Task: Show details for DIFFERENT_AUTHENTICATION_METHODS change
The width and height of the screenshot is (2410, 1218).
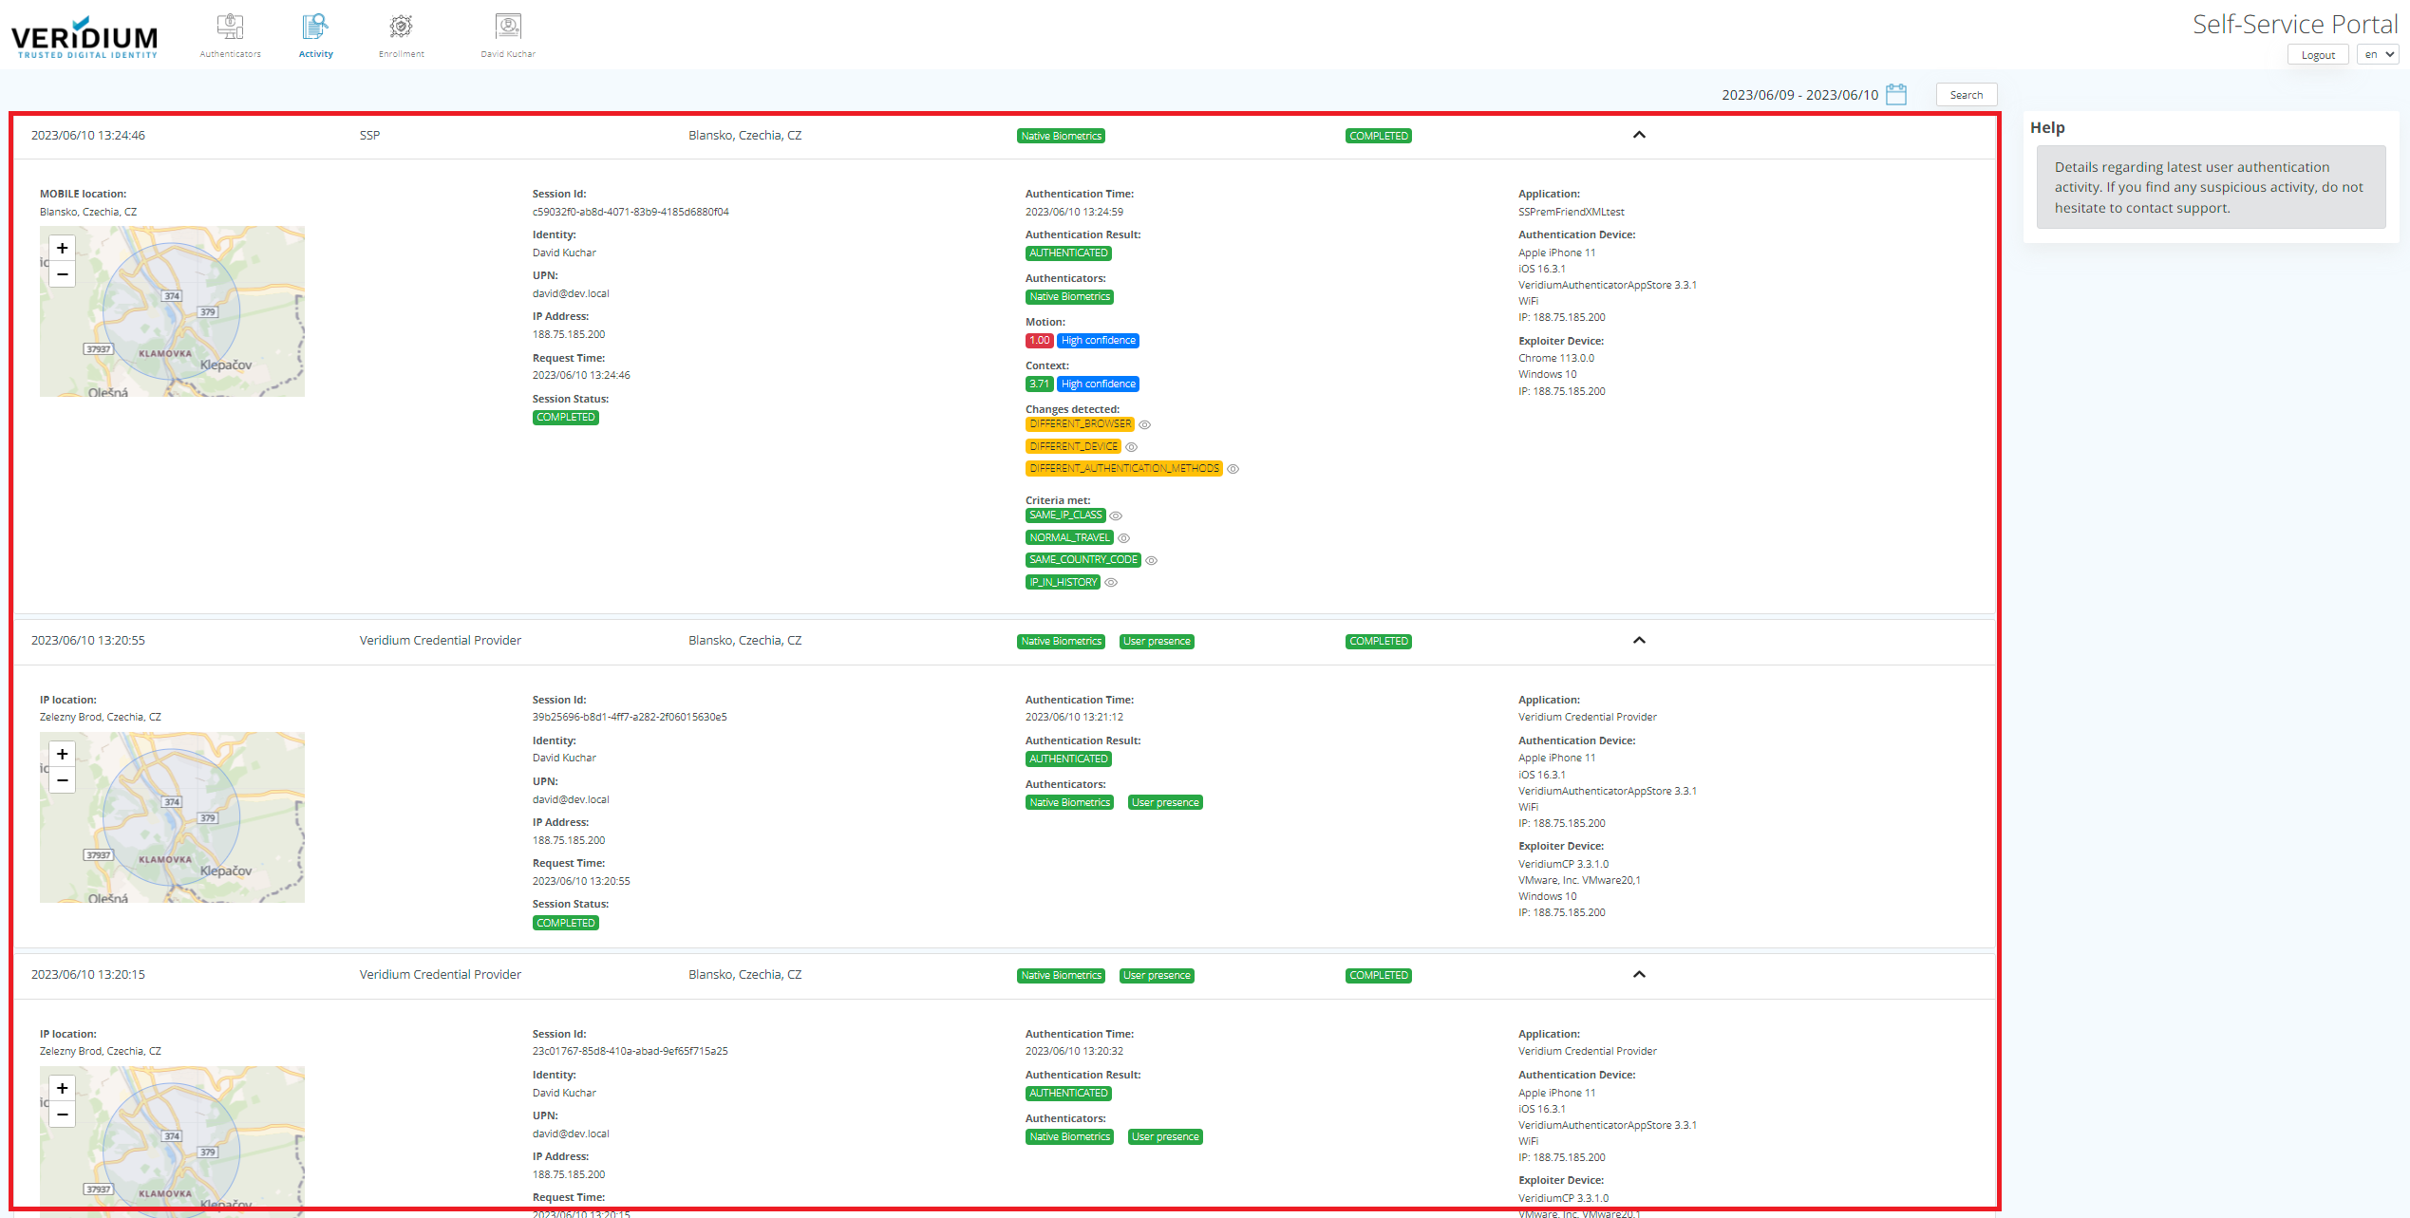Action: [1233, 469]
